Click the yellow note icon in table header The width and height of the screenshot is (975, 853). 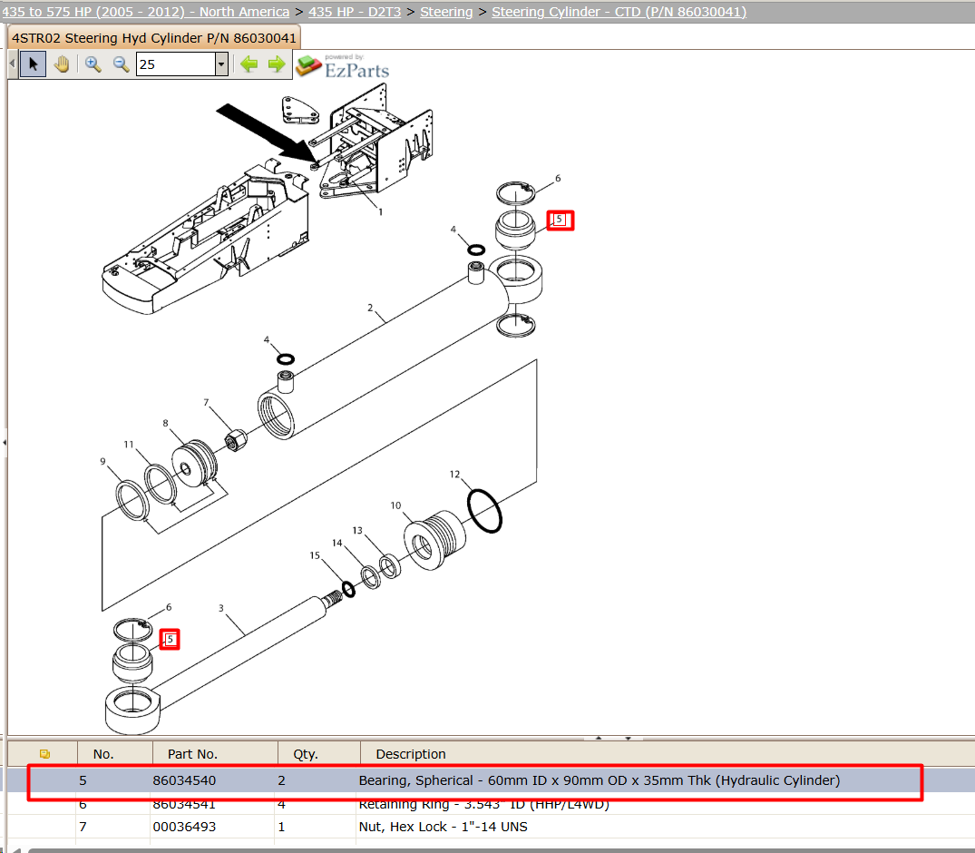pyautogui.click(x=44, y=754)
